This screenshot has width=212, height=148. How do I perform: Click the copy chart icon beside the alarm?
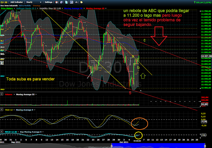click(62, 2)
